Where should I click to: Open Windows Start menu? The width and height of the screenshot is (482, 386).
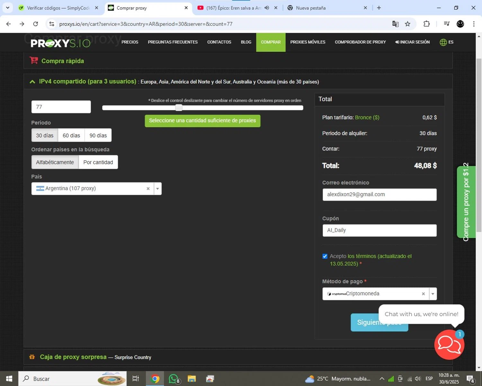click(9, 379)
